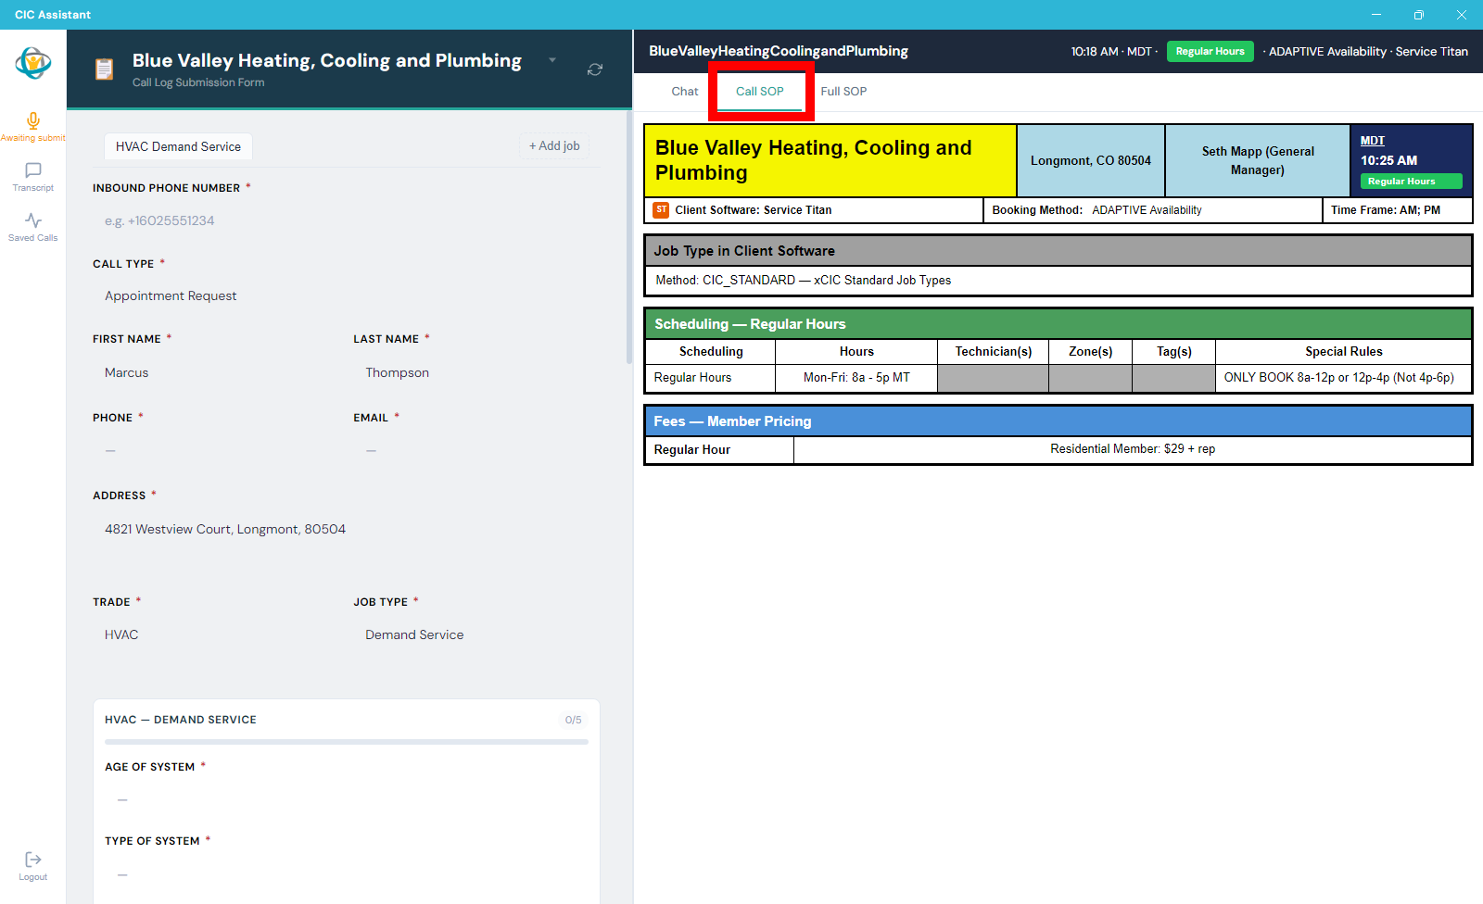Click the Tag(s) column header

[x=1173, y=352]
